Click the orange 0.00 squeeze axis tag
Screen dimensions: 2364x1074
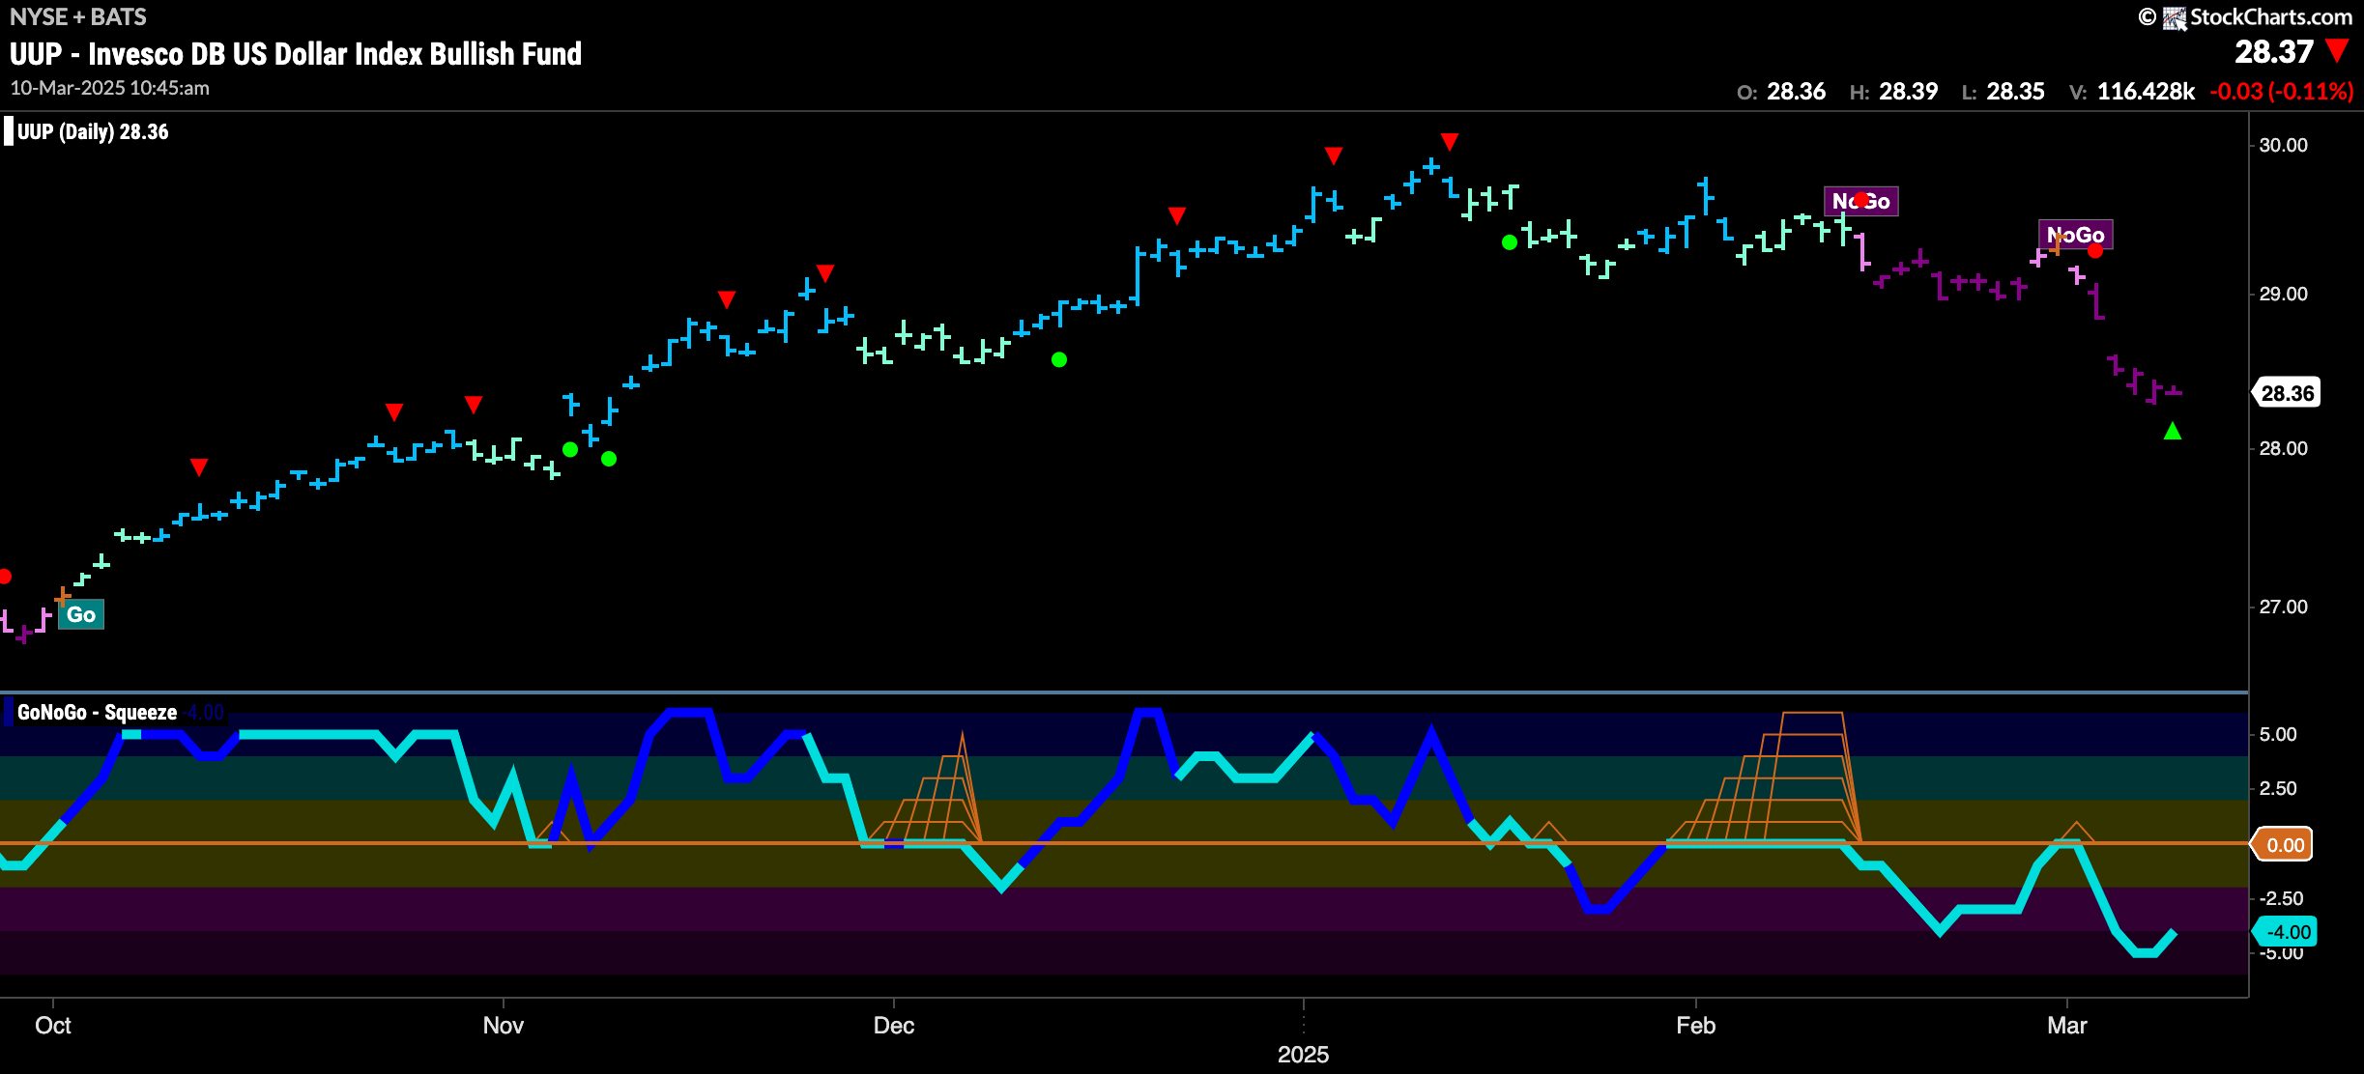pos(2284,845)
